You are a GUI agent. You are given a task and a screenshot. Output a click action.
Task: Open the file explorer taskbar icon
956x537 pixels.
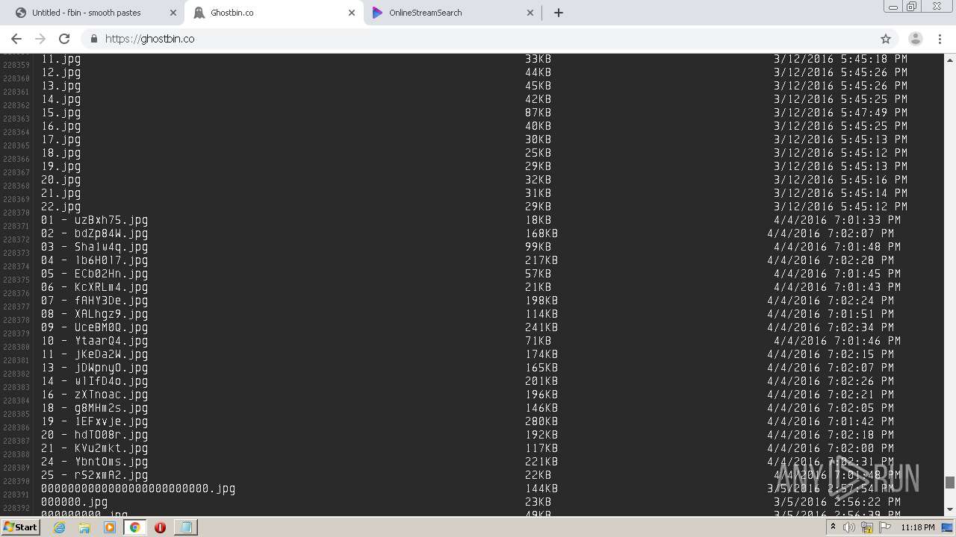(x=84, y=527)
